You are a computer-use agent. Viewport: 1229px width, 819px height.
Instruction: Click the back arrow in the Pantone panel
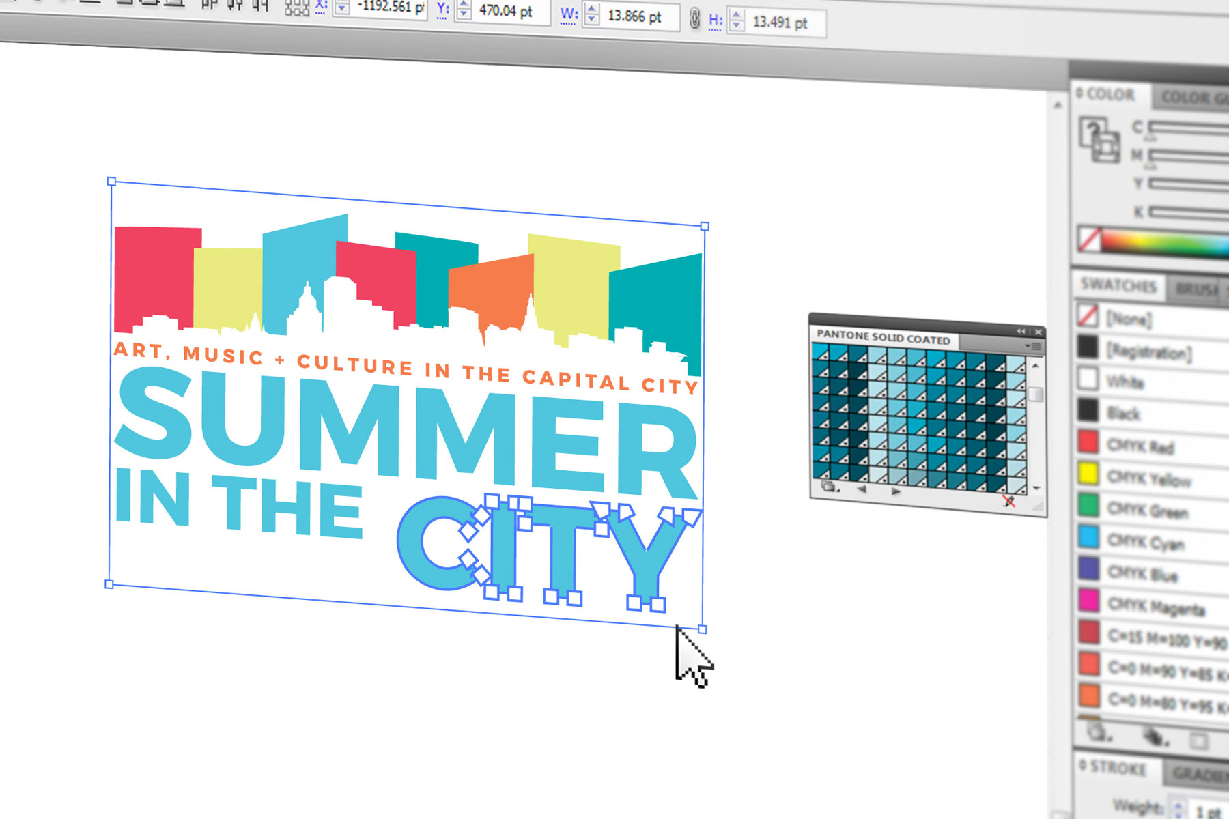pos(862,491)
